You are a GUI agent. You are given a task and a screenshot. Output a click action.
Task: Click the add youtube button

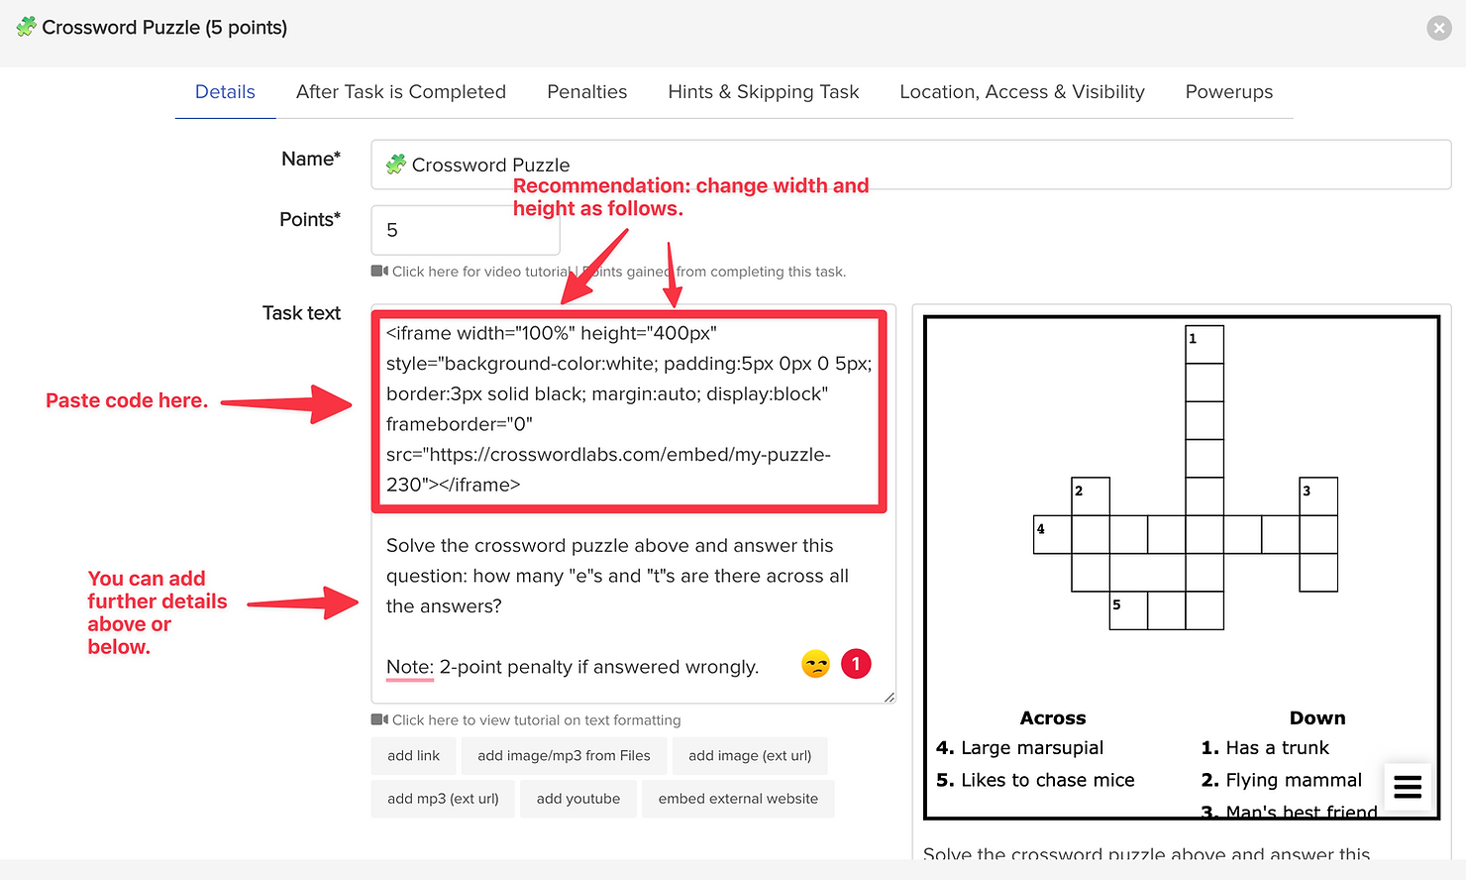(x=578, y=799)
